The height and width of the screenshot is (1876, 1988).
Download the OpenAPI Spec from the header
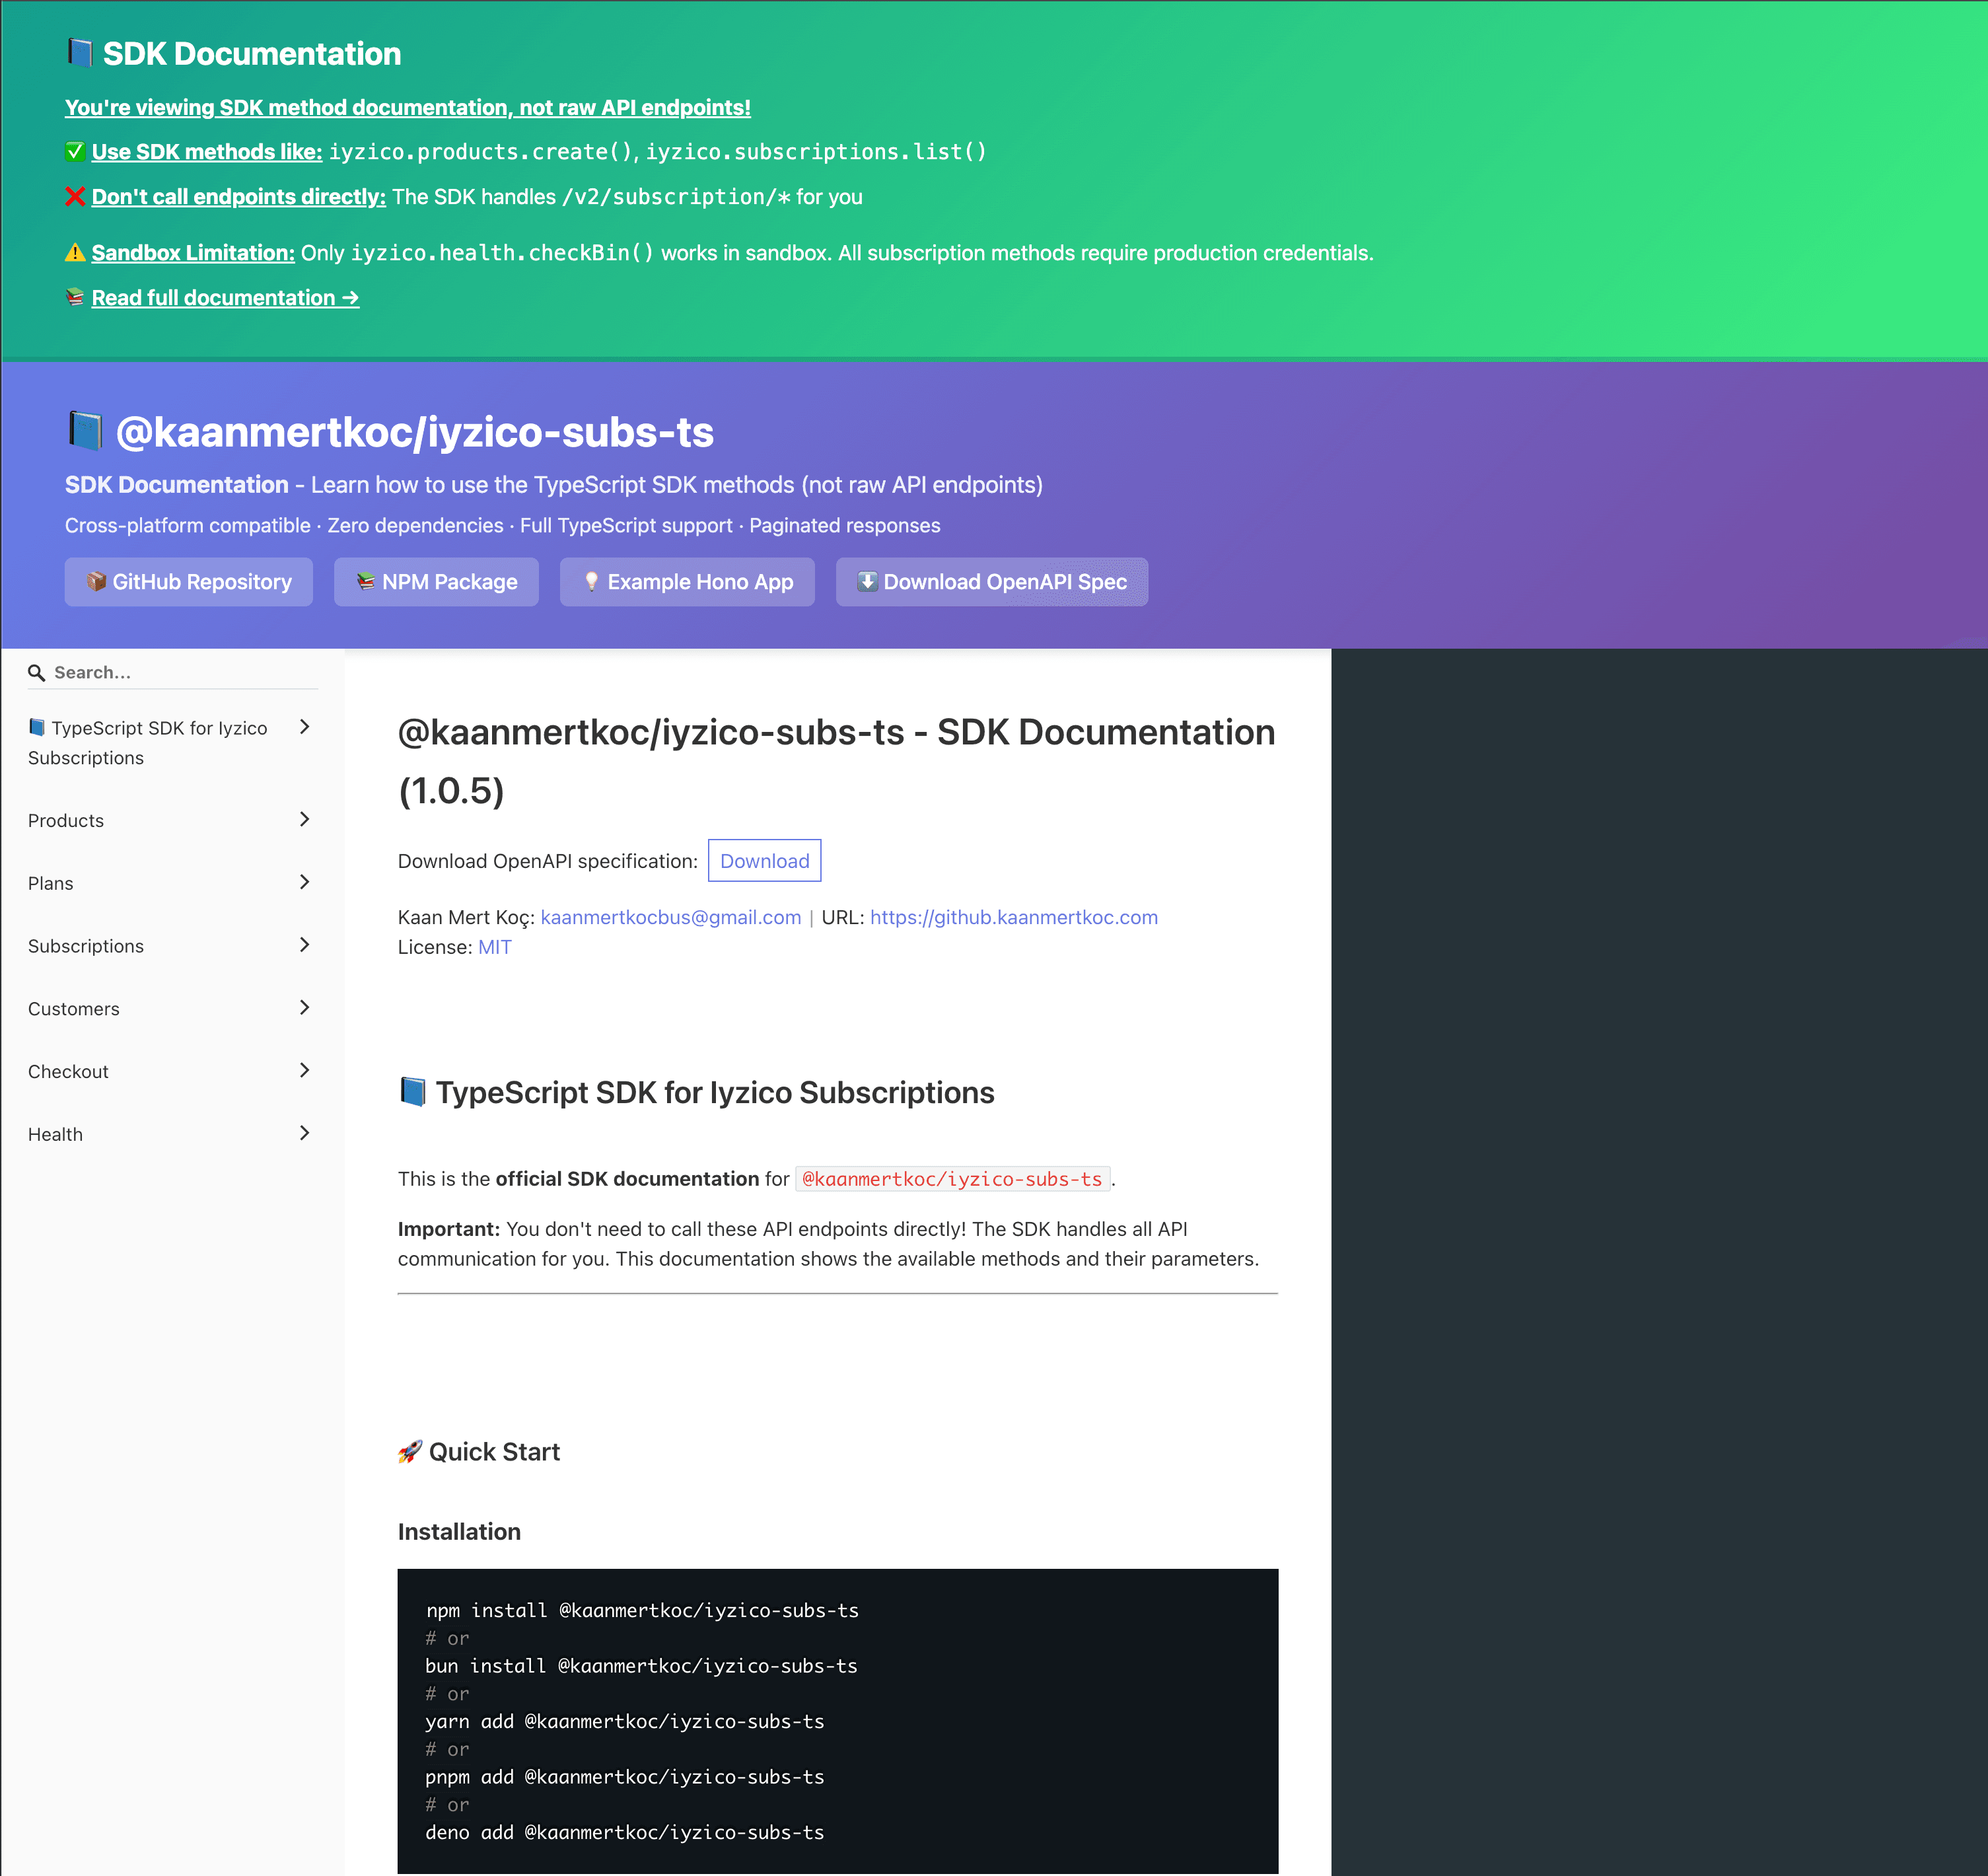991,581
